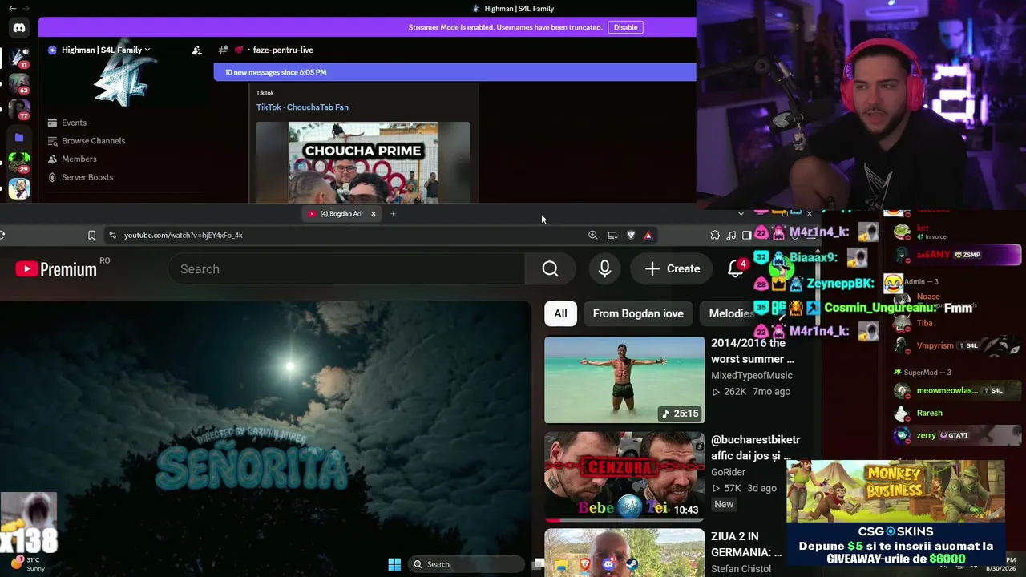This screenshot has width=1026, height=577.
Task: Click the GoRider channel name
Action: click(728, 472)
